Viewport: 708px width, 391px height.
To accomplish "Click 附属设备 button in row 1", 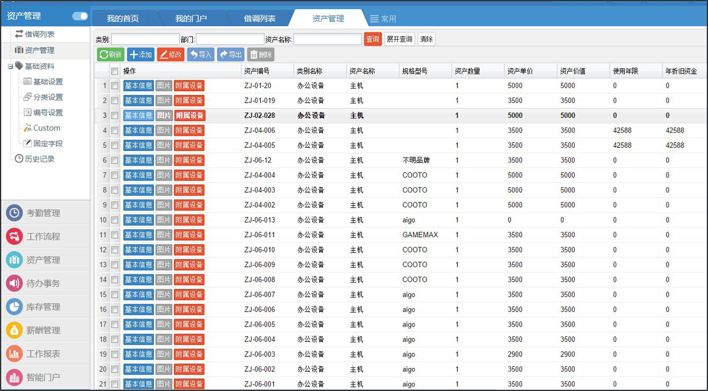I will [189, 86].
